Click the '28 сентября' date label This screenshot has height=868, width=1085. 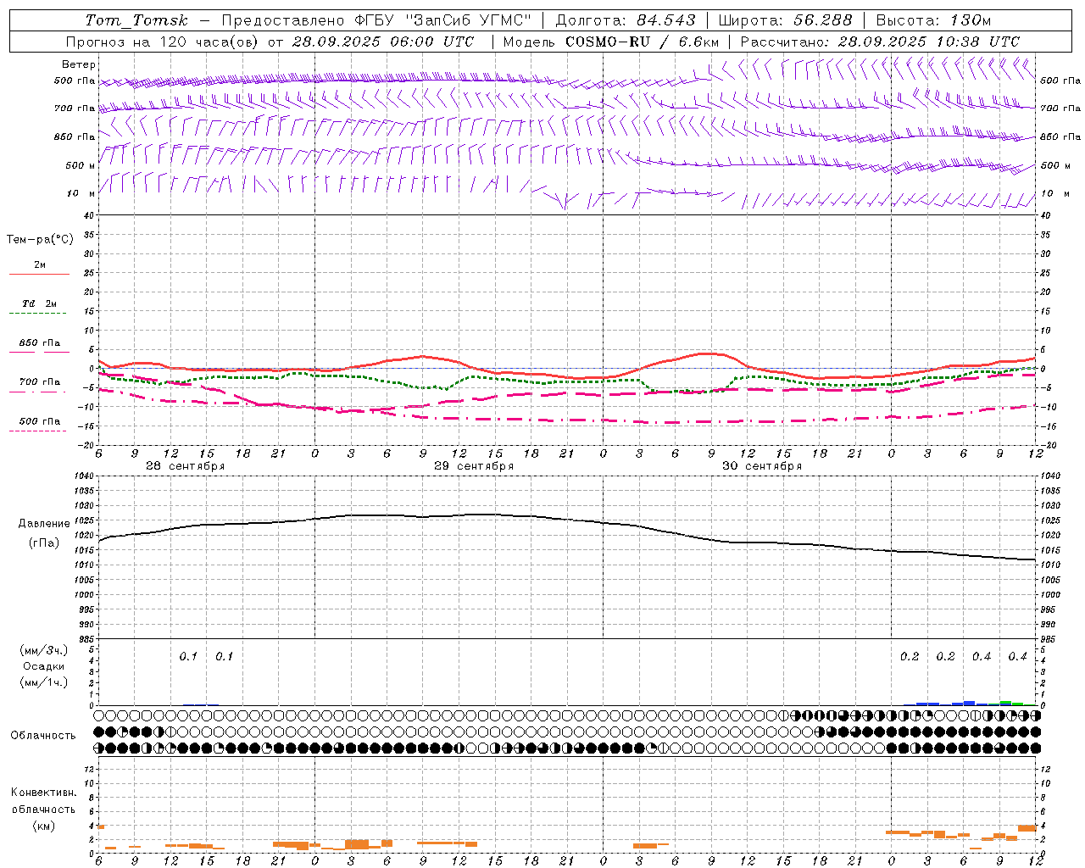[185, 466]
